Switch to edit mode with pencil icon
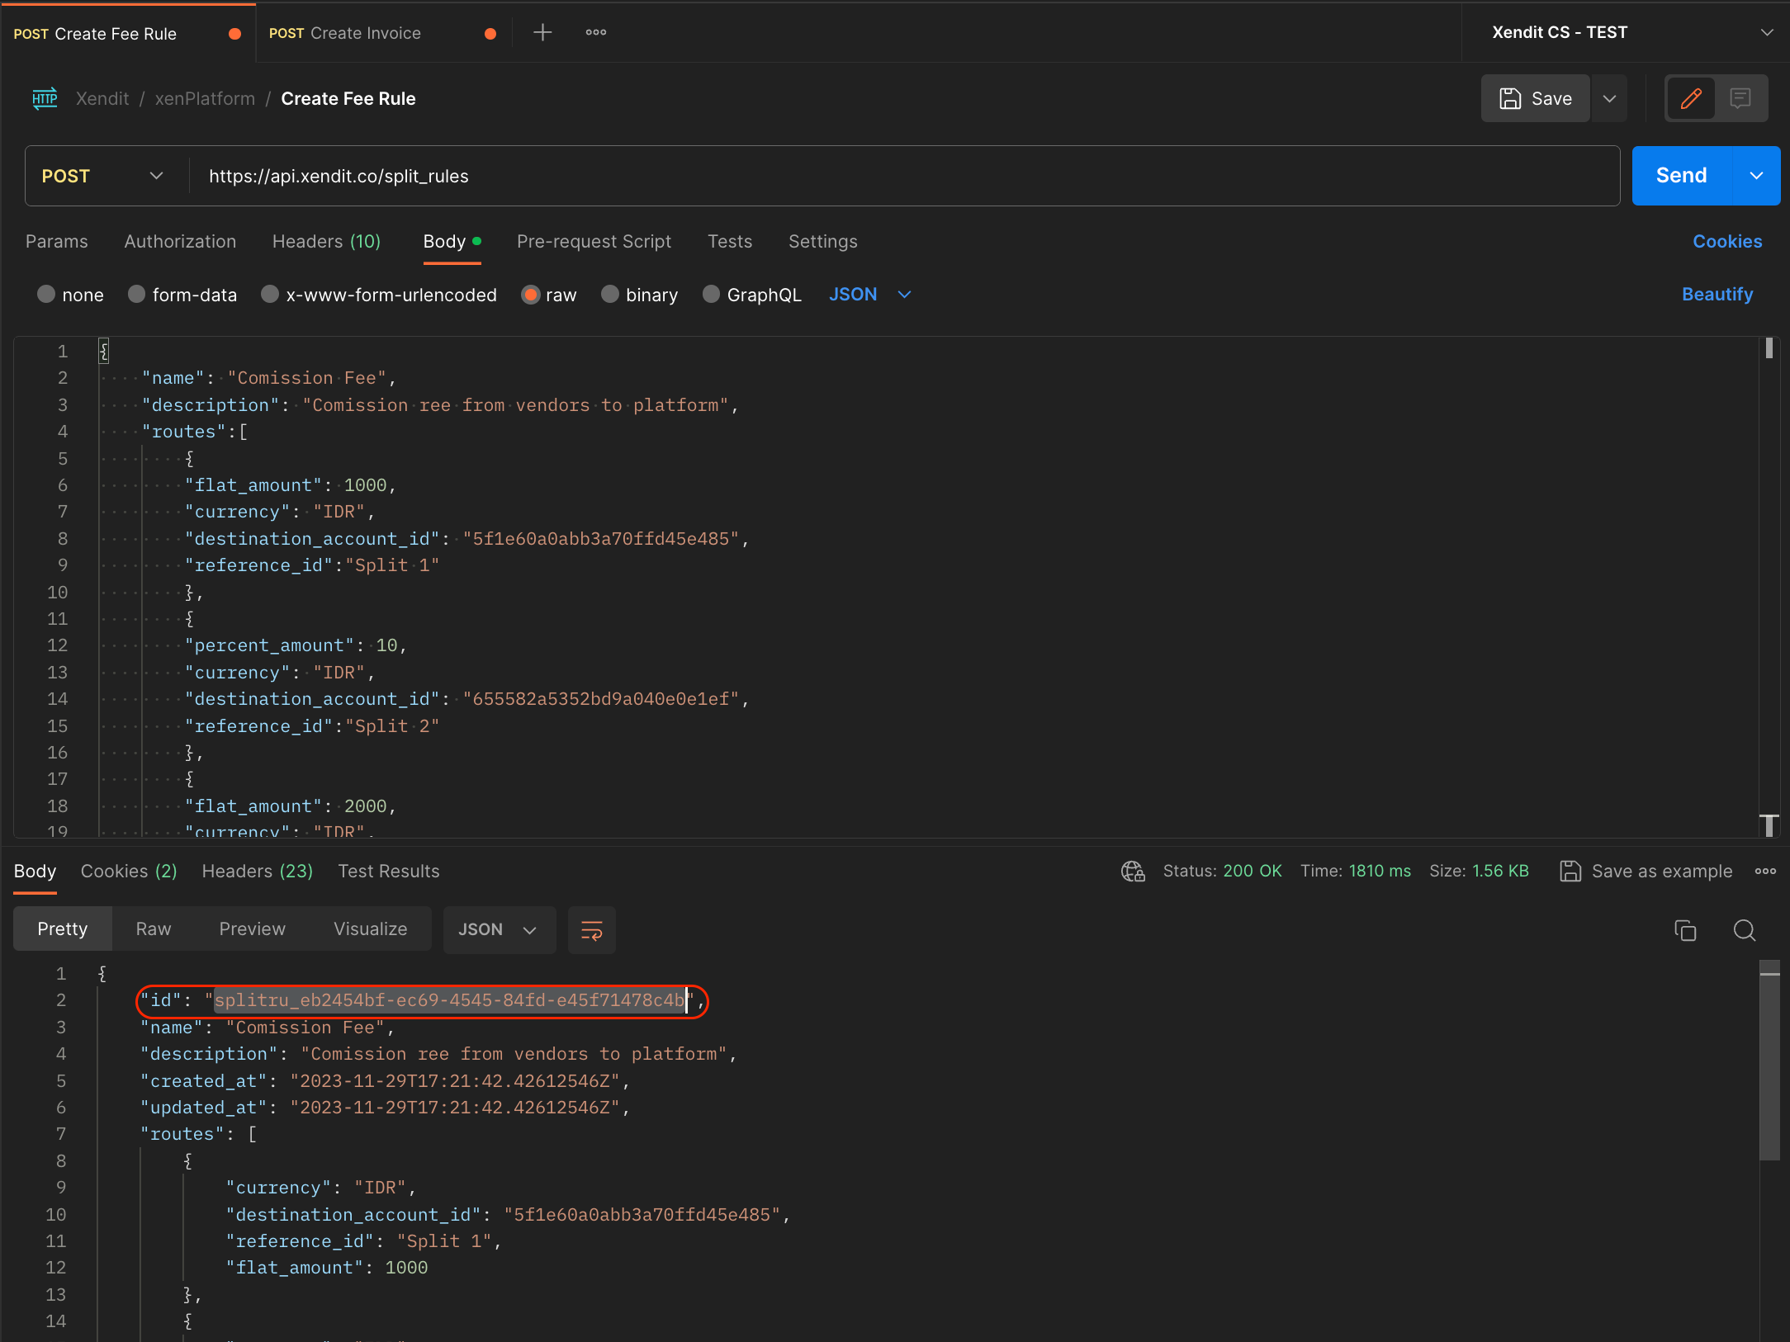Viewport: 1790px width, 1342px height. click(x=1691, y=98)
